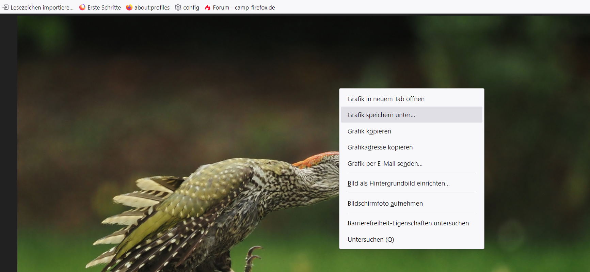Screen dimensions: 590x272
Task: Click the Erste Schritte Firefox logo icon
Action: [82, 7]
